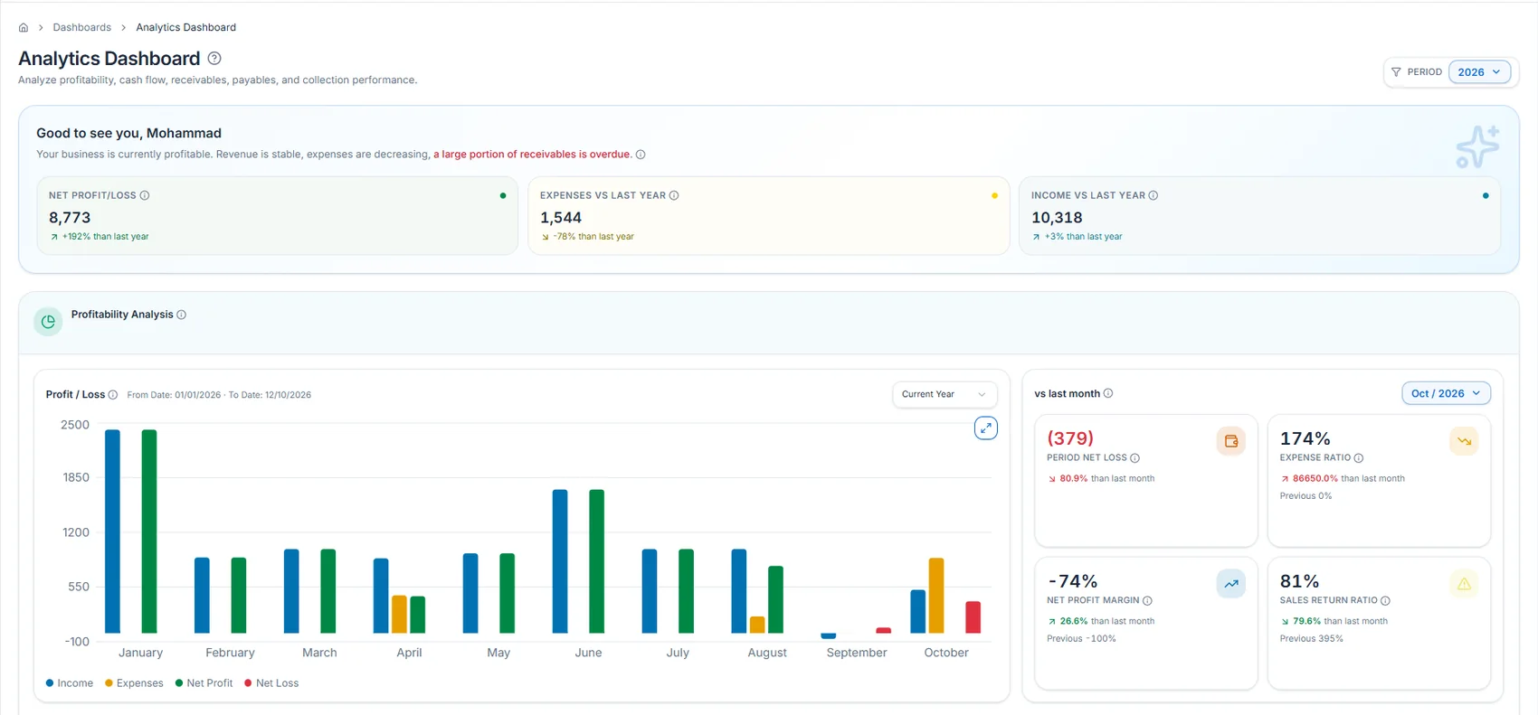
Task: Click the AI sparkle icon in greeting card
Action: [x=1477, y=146]
